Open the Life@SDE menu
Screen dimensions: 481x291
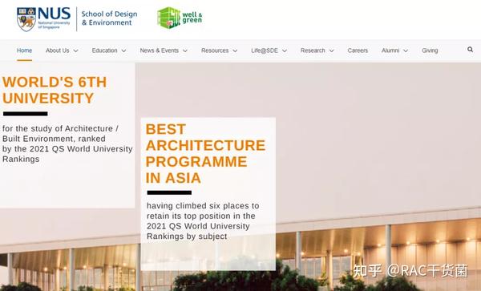pyautogui.click(x=265, y=51)
